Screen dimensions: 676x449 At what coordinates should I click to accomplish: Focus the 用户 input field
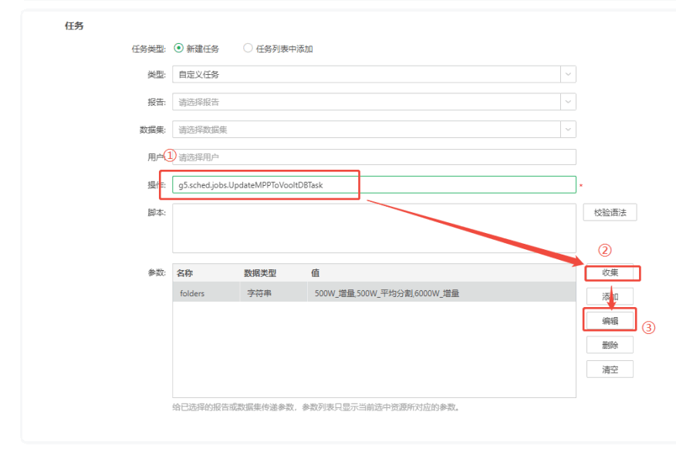[x=374, y=157]
